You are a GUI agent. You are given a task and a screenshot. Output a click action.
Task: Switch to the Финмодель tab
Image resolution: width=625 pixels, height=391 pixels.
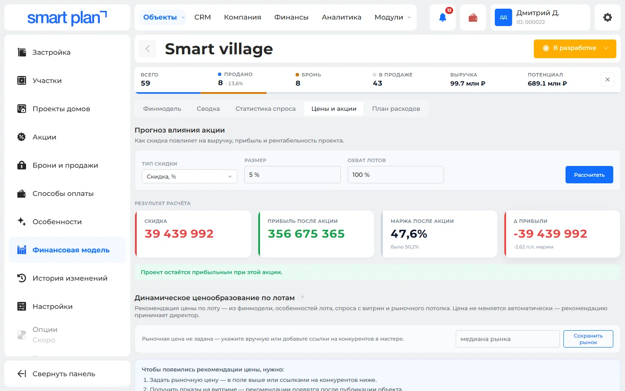tap(162, 109)
